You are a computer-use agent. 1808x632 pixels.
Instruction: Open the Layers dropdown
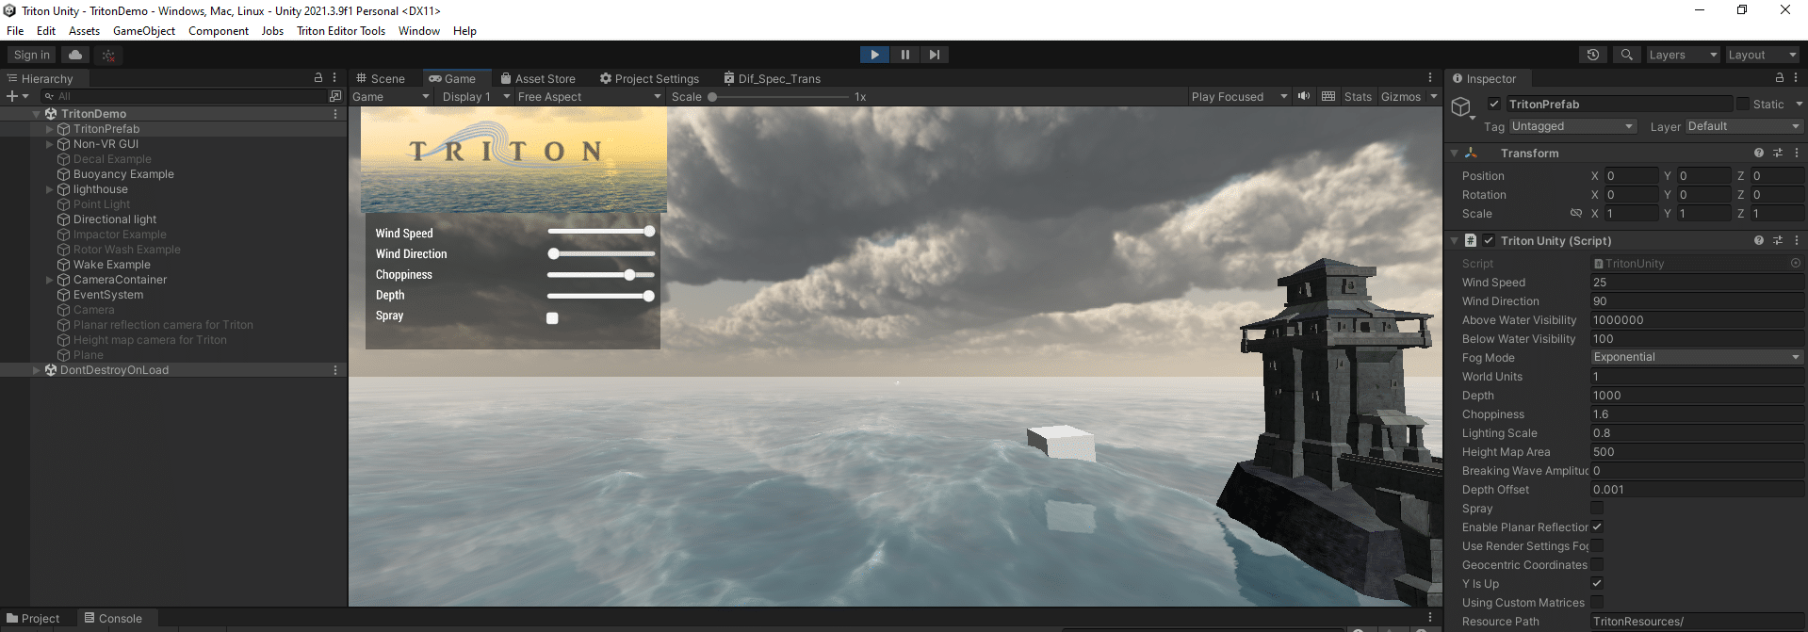tap(1683, 55)
